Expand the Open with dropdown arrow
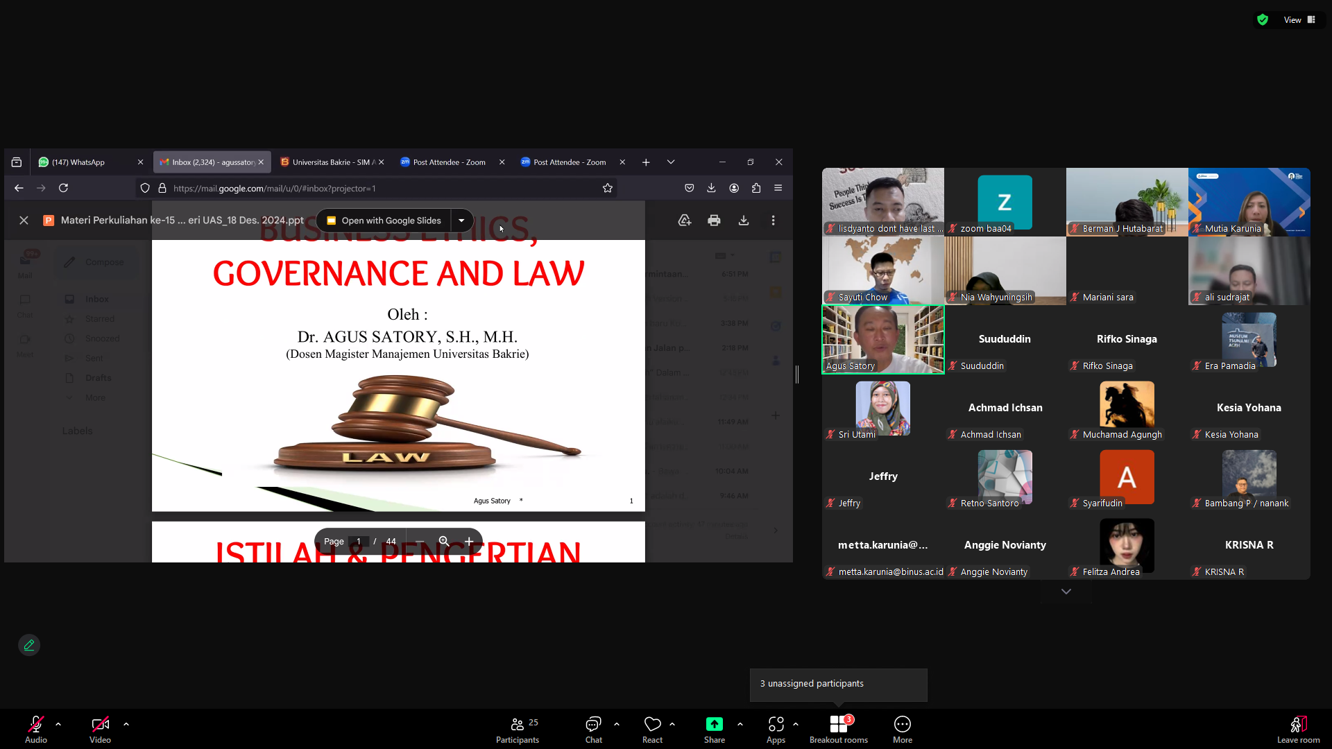This screenshot has height=749, width=1332. point(461,221)
